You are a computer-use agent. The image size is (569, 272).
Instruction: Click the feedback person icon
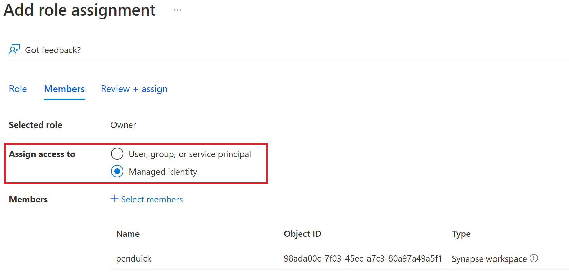[14, 50]
